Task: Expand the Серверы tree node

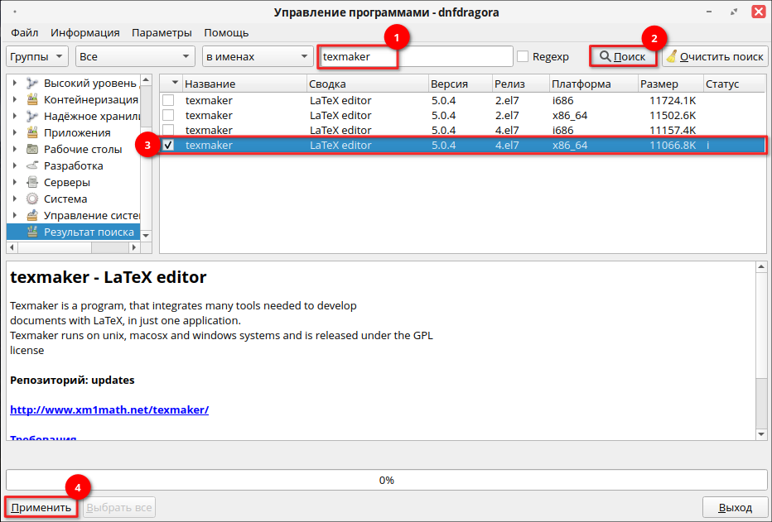Action: [x=15, y=182]
